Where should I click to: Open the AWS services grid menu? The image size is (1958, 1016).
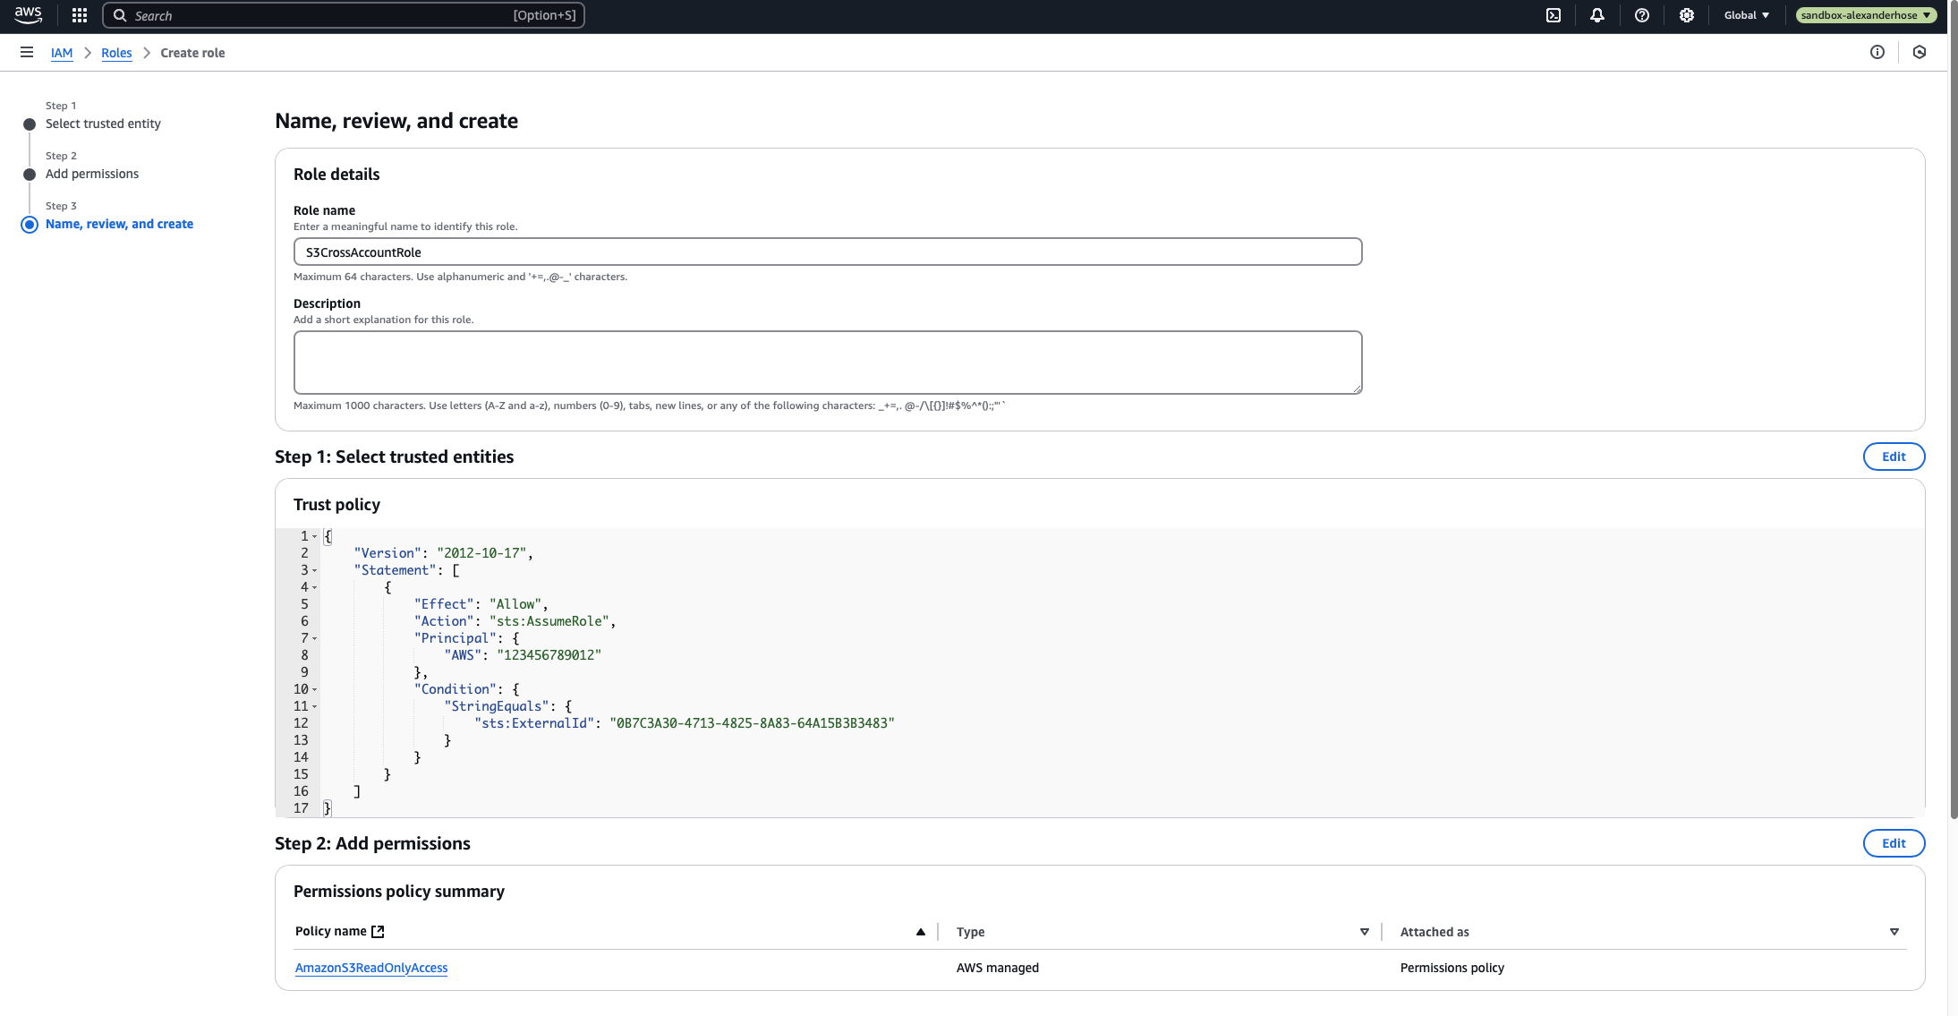(x=80, y=15)
